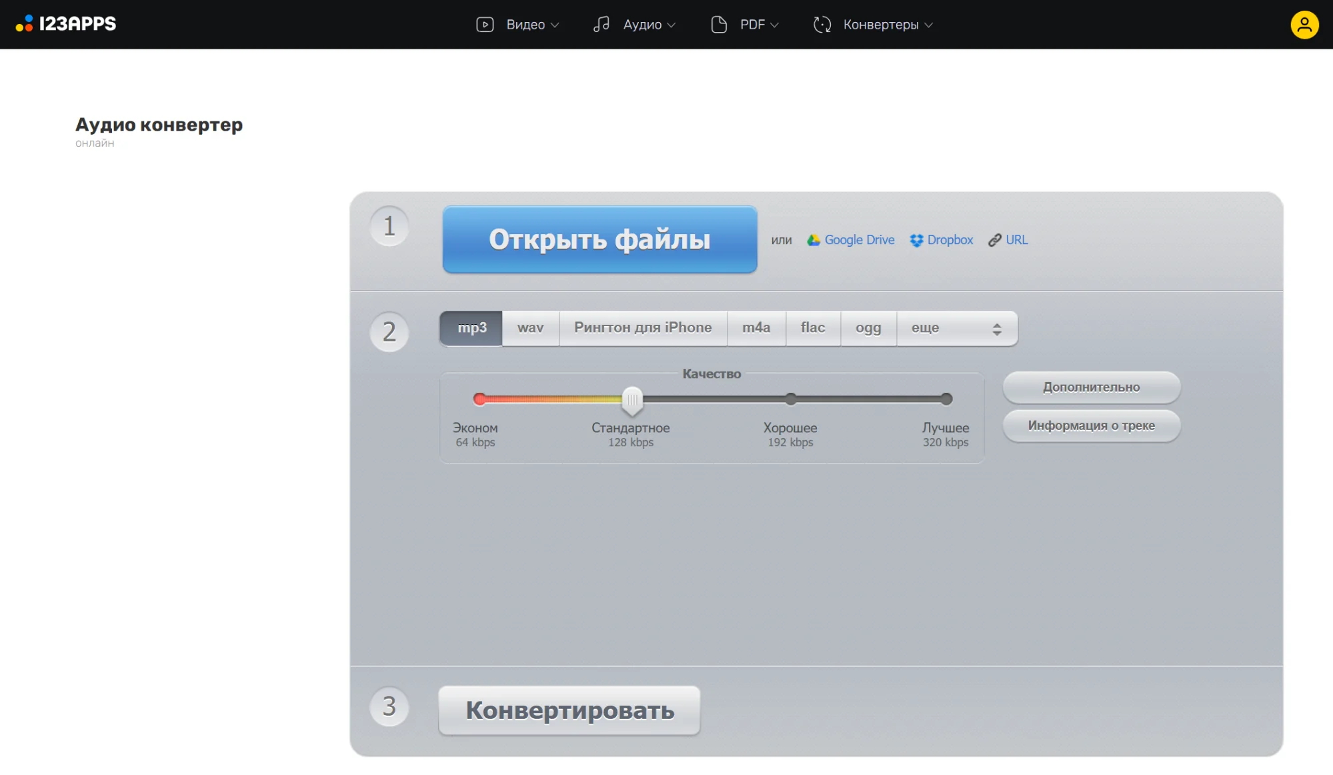Click the PDF document icon
Viewport: 1333px width, 775px height.
[x=719, y=25]
